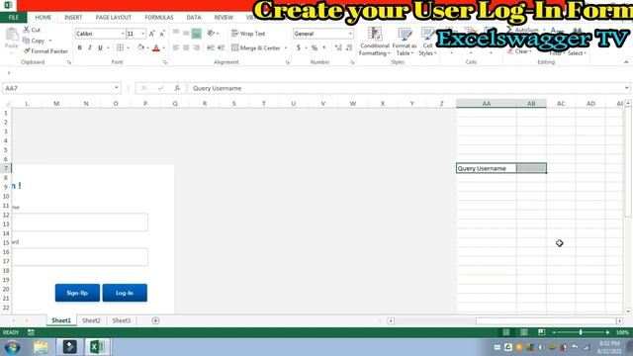Screen dimensions: 633x356
Task: Open the Windows Start button
Action: 12,347
